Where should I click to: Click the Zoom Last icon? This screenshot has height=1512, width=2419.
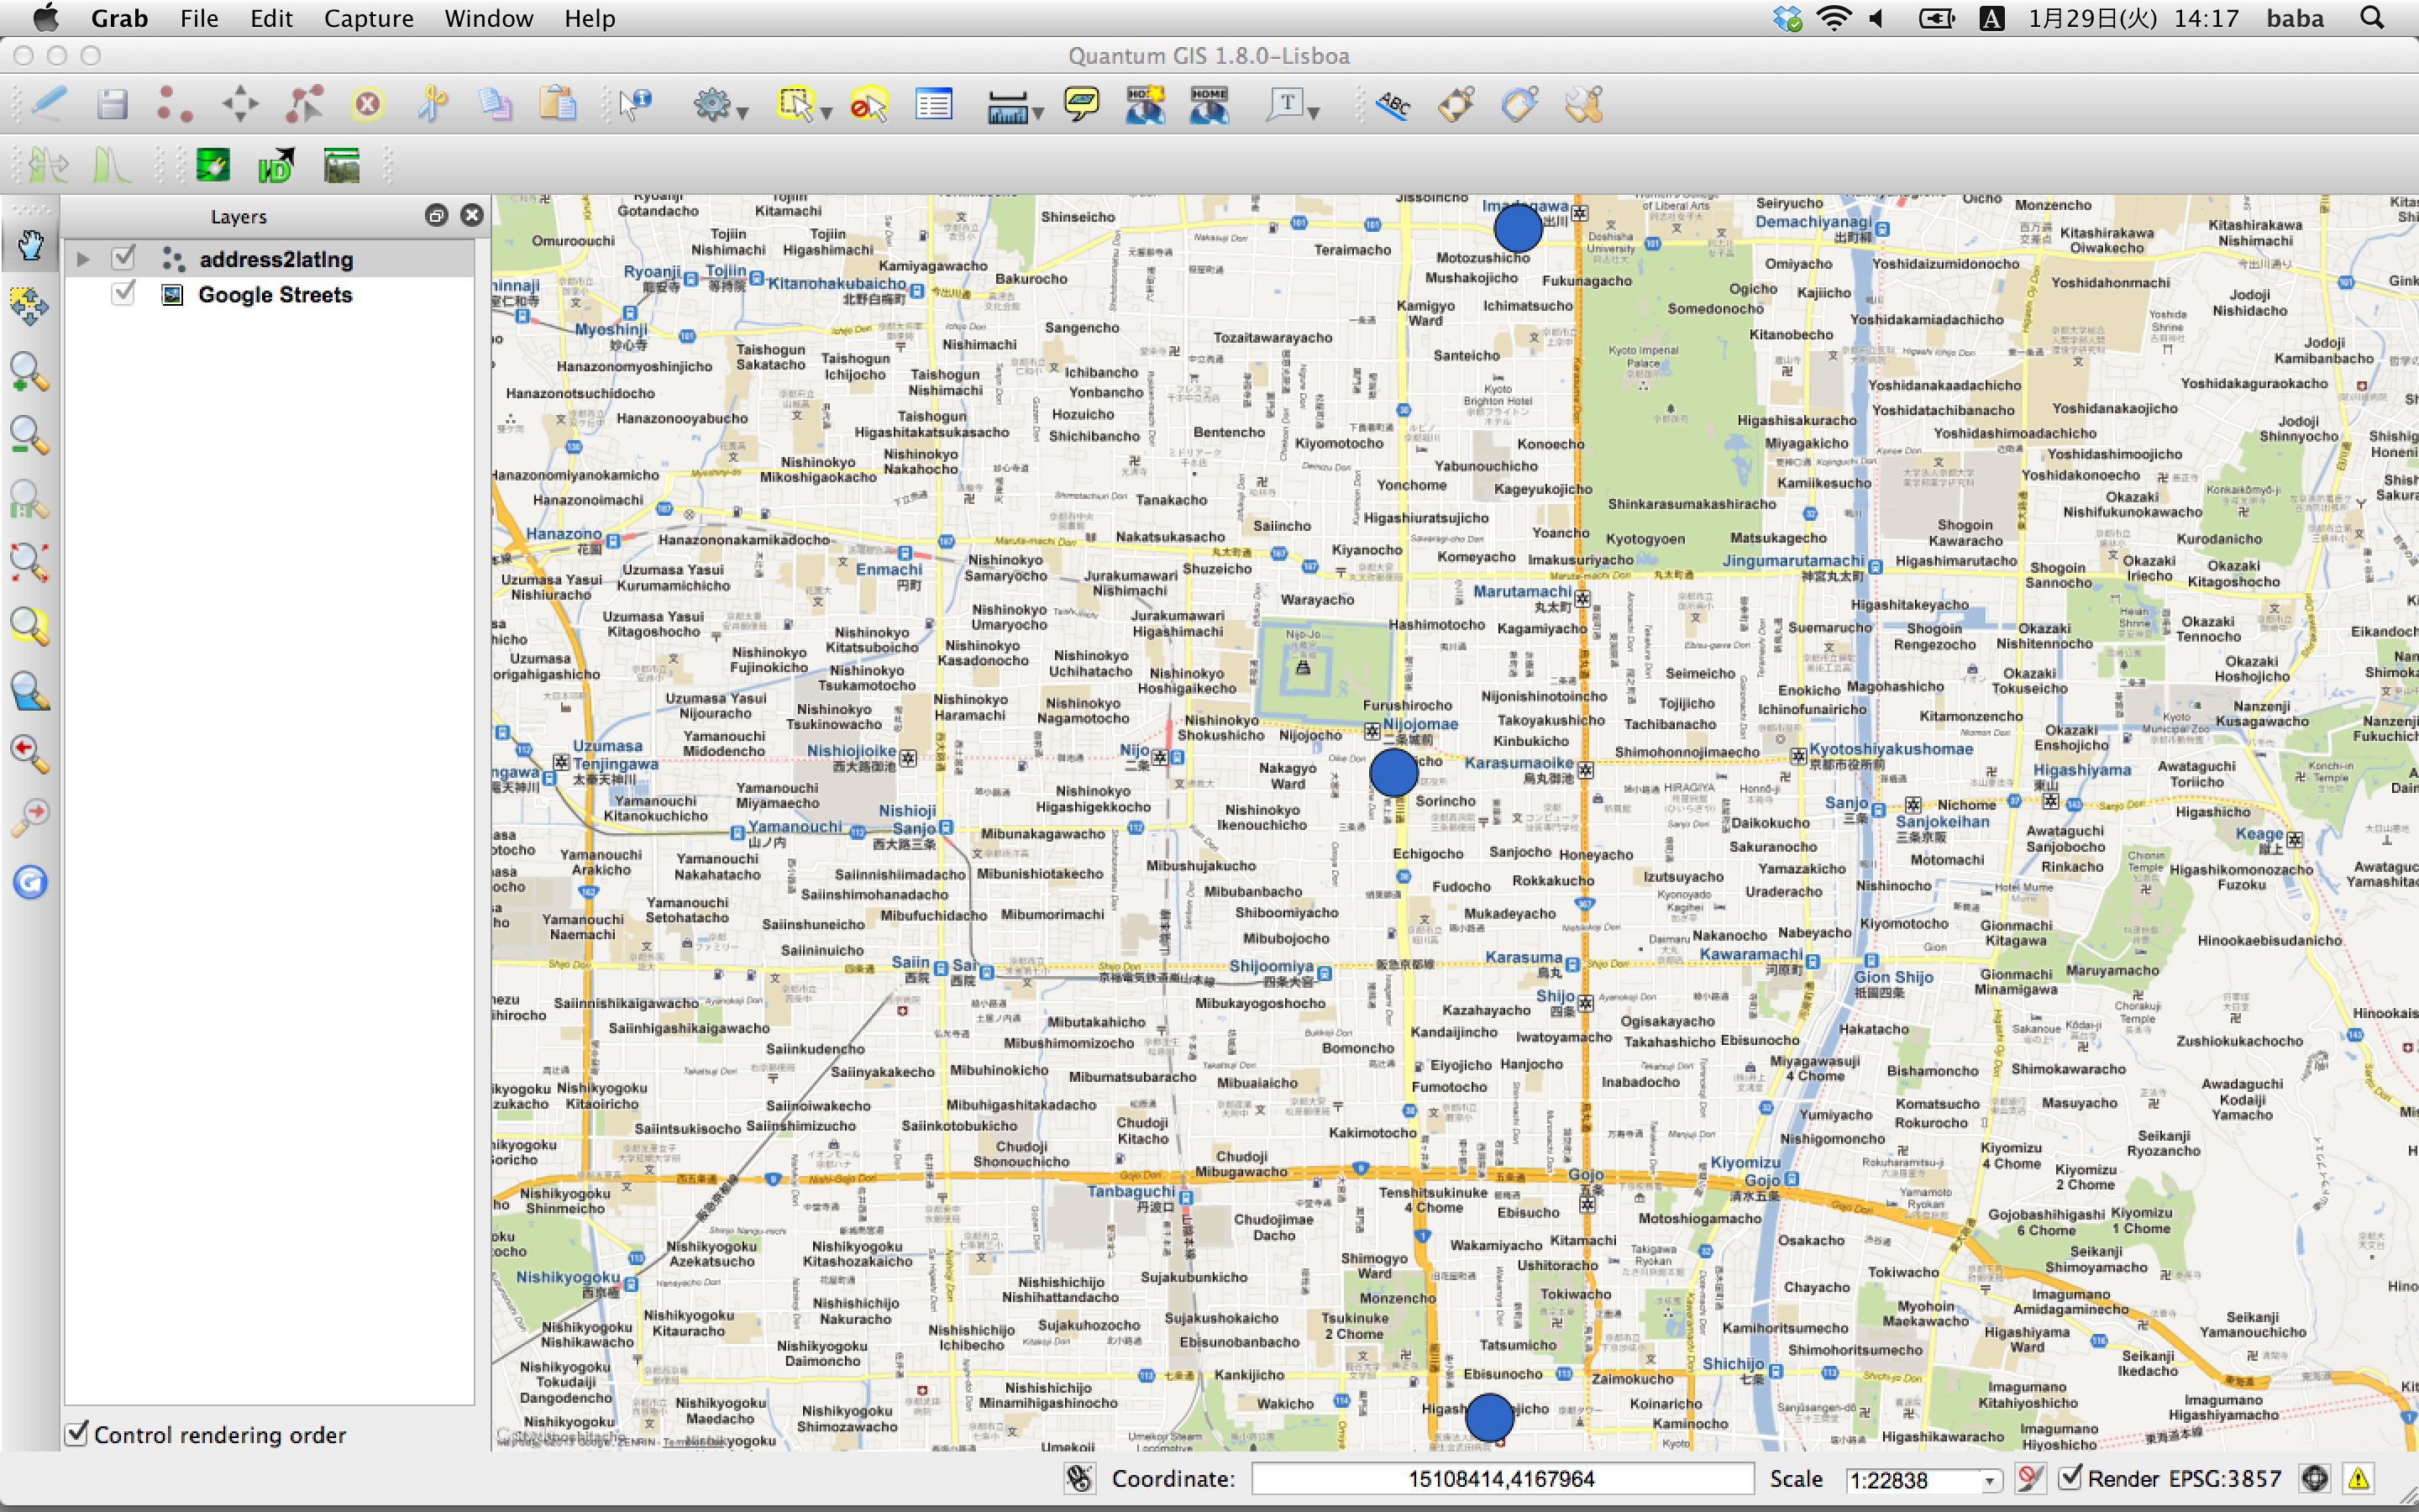click(x=30, y=754)
